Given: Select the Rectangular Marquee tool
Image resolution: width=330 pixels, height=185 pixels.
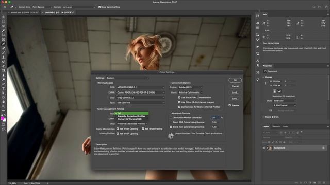Looking at the screenshot, I should point(4,22).
